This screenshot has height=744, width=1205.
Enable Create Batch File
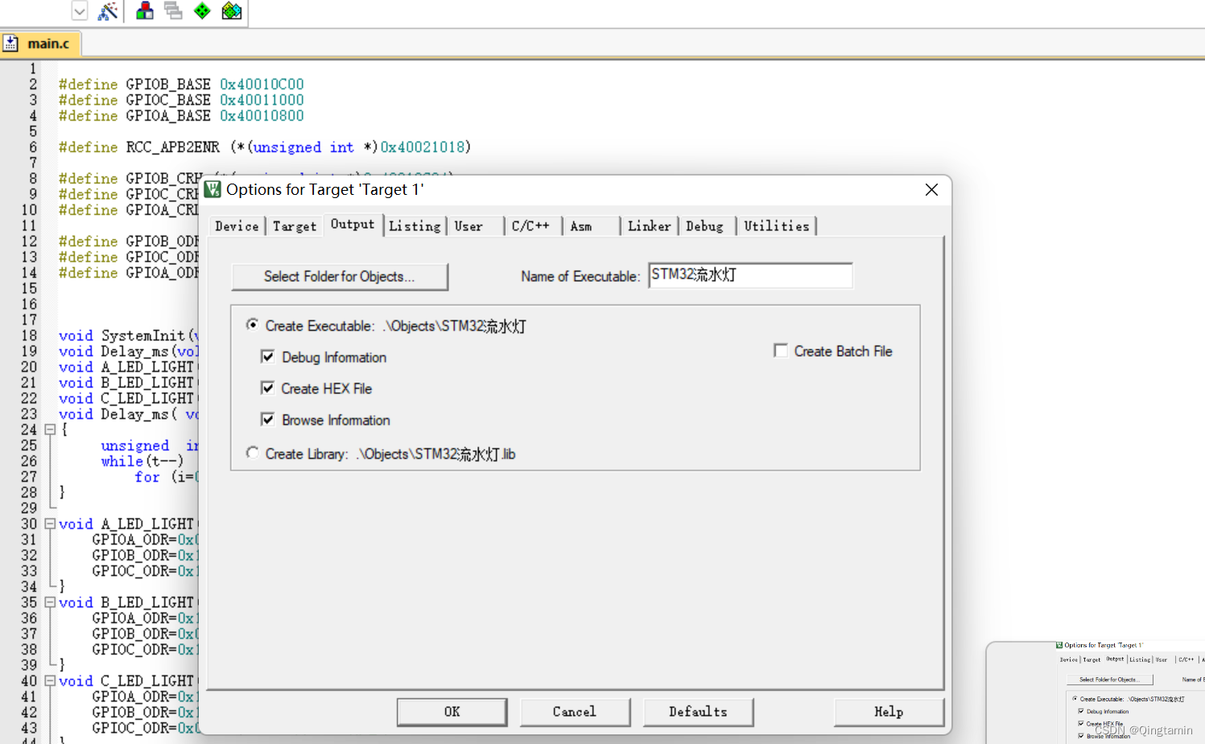[780, 350]
